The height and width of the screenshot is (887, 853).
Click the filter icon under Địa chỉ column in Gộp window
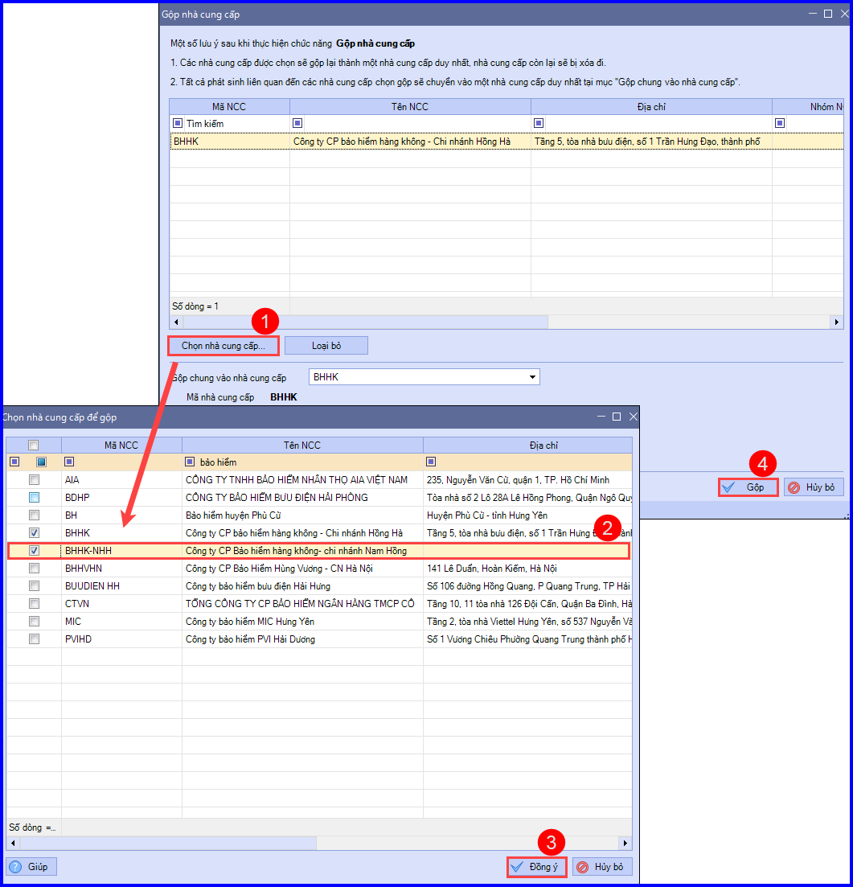click(x=539, y=123)
